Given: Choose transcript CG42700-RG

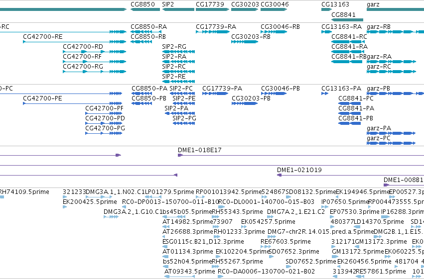Looking at the screenshot, I should [x=95, y=72].
